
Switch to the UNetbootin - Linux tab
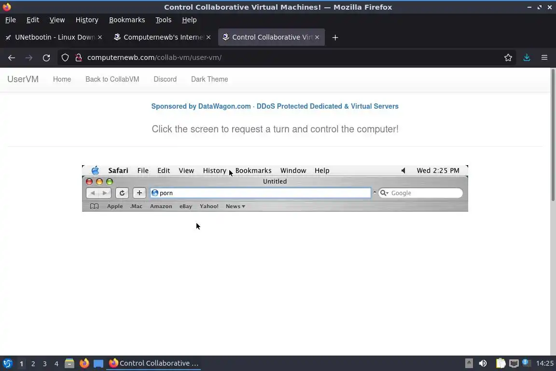tap(53, 37)
